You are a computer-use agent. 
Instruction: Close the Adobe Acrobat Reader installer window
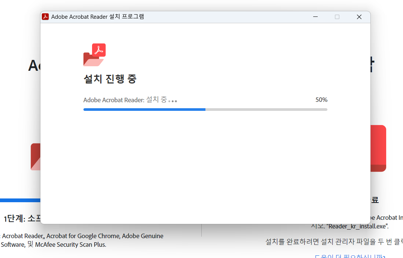[x=359, y=17]
